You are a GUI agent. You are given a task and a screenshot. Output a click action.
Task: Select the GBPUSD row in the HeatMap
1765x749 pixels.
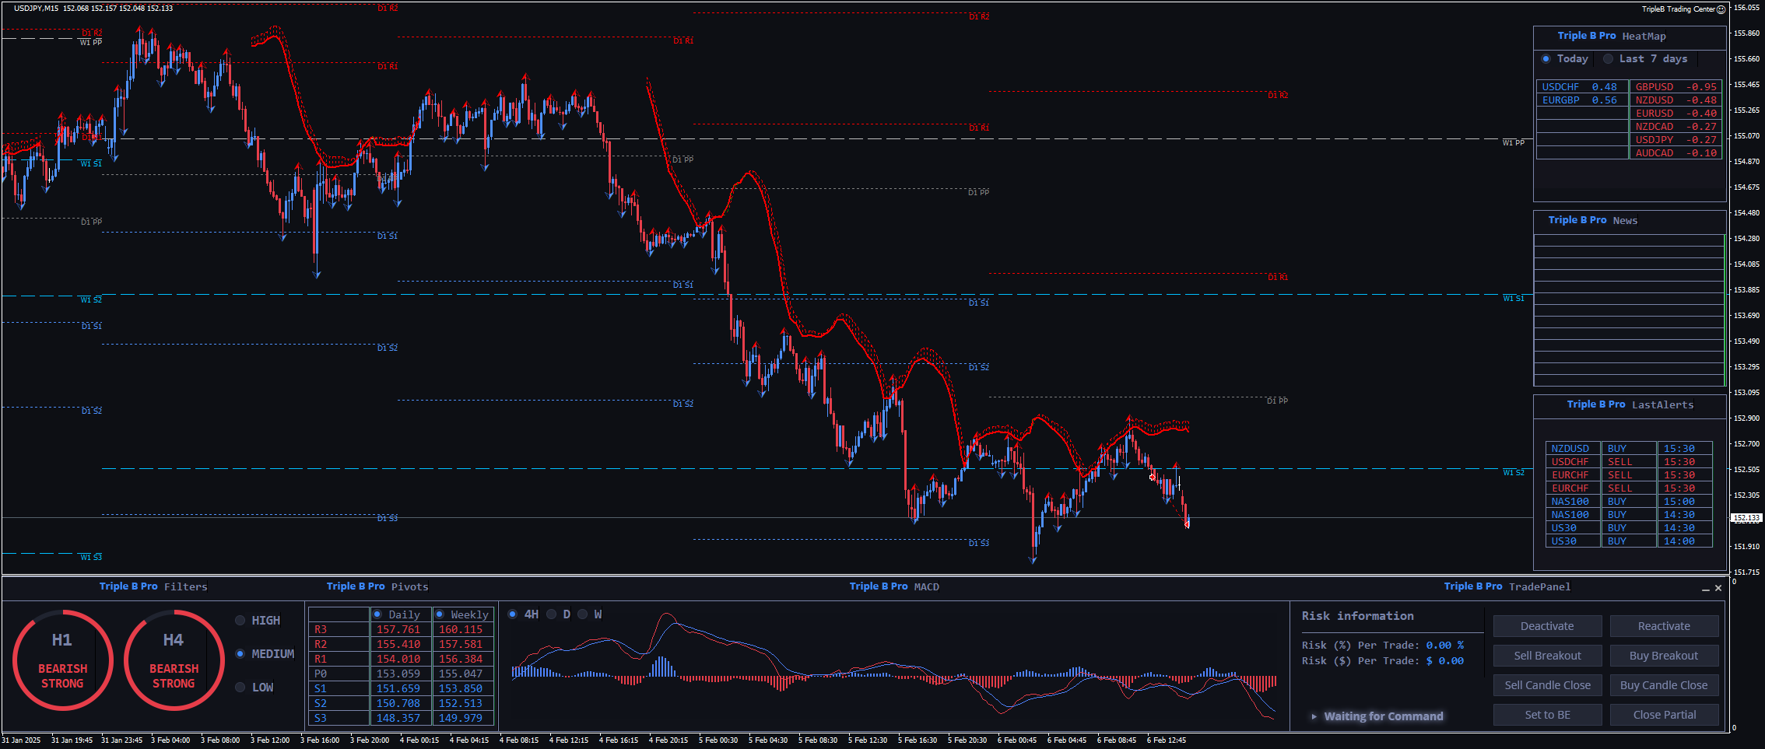point(1675,87)
